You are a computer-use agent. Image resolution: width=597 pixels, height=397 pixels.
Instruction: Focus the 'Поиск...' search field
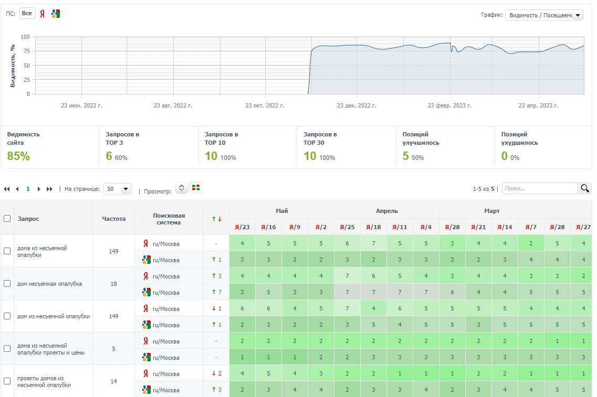coord(540,188)
